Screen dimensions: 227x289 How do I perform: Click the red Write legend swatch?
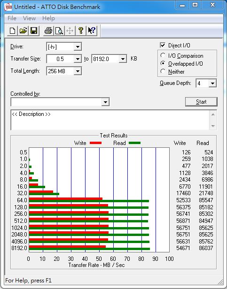96,143
